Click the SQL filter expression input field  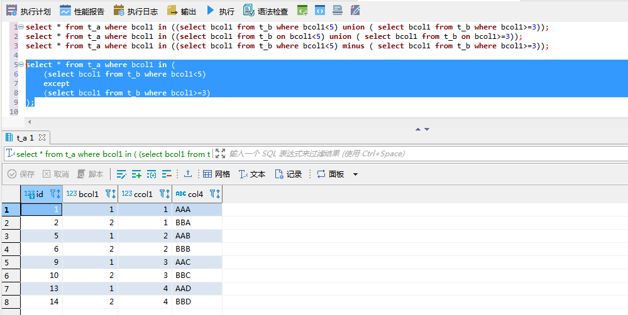tap(377, 154)
